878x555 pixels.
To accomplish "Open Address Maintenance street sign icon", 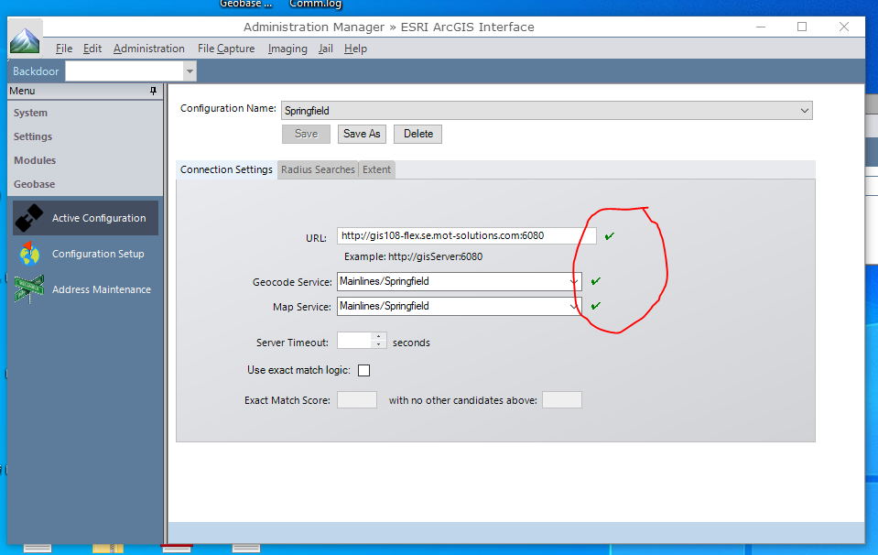I will 29,289.
